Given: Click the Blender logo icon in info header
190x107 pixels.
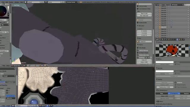Looking at the screenshot, I should pos(81,2).
